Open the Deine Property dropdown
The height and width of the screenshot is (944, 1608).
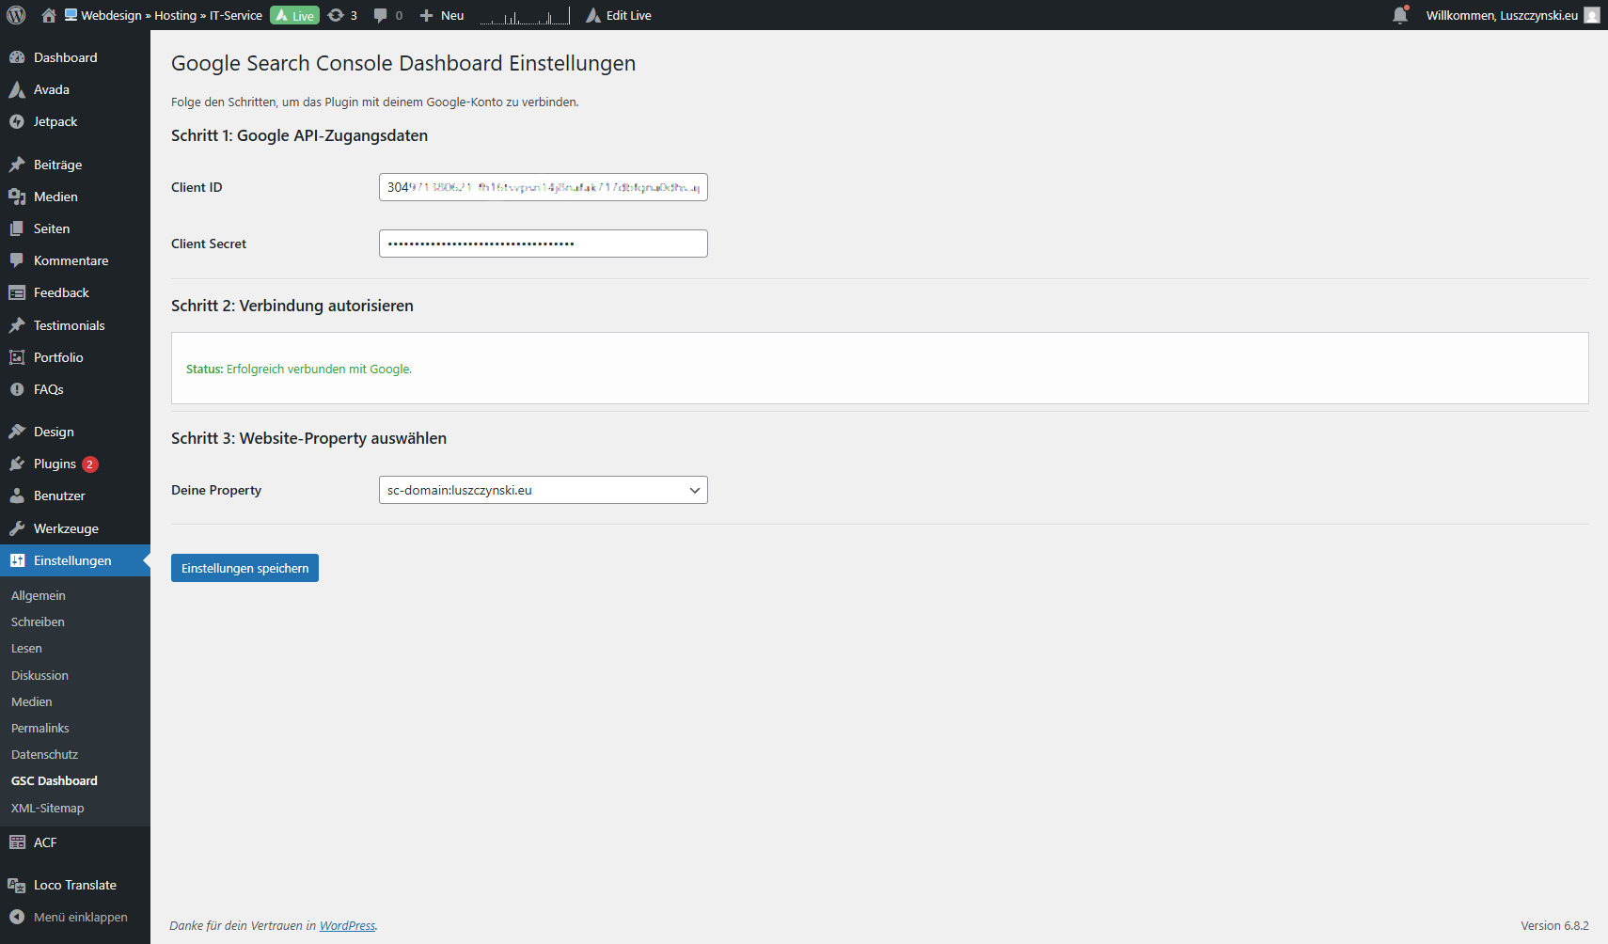pyautogui.click(x=543, y=489)
